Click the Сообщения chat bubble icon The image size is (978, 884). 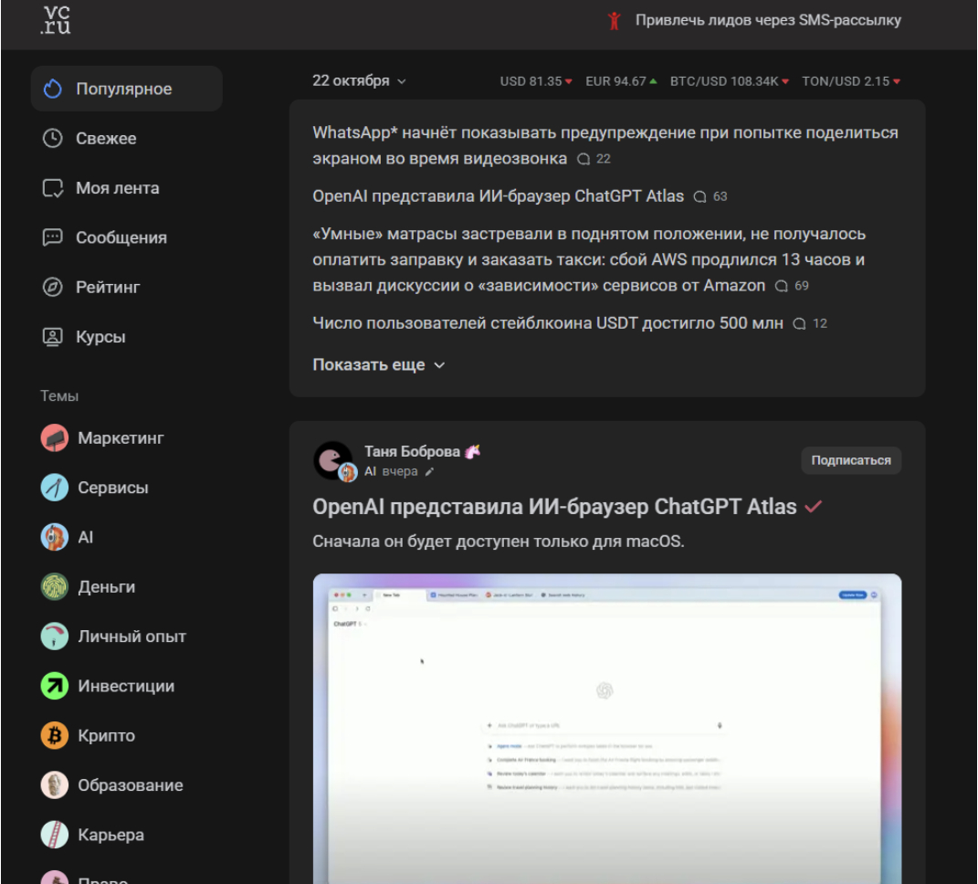53,237
